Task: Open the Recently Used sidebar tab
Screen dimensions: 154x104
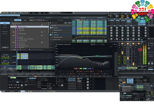Action: tap(5, 32)
